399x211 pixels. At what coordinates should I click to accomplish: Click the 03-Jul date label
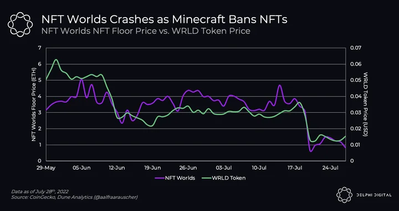click(x=224, y=168)
